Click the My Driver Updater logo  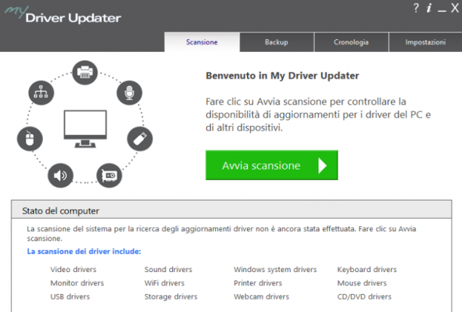63,15
